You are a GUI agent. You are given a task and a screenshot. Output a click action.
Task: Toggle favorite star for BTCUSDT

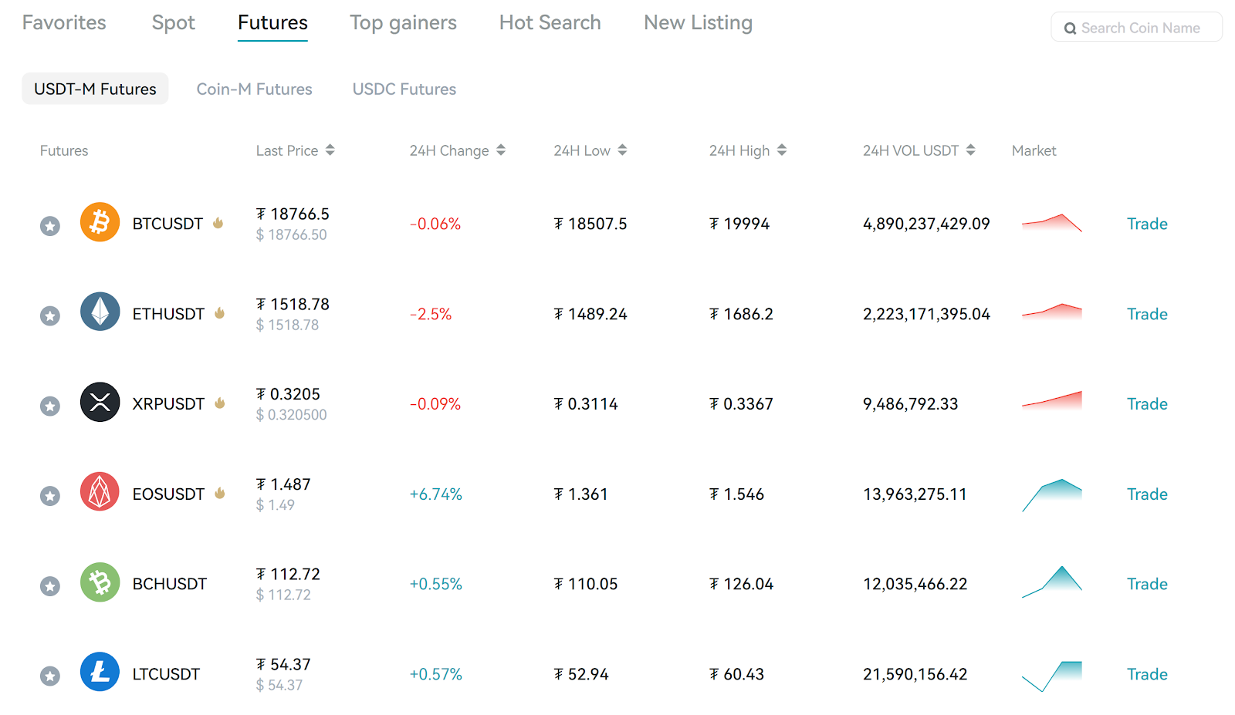(50, 226)
